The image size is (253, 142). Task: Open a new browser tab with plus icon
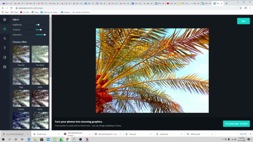227,4
